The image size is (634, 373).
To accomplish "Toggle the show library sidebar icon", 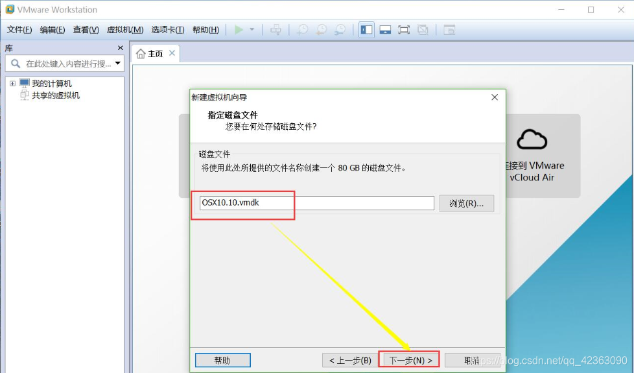I will [366, 30].
